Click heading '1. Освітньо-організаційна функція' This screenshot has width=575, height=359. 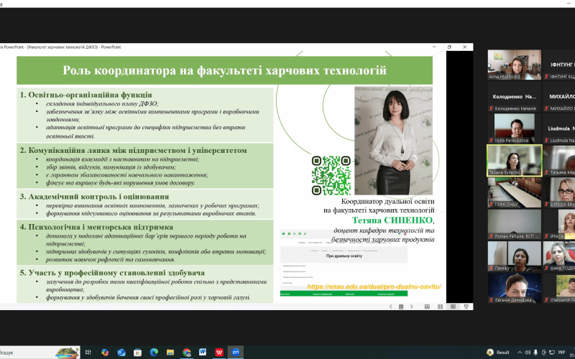click(86, 95)
